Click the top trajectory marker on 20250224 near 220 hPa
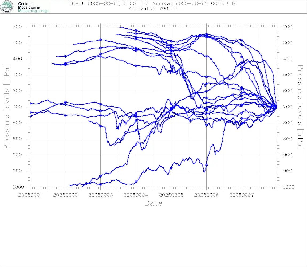The image size is (307, 267). point(136,30)
